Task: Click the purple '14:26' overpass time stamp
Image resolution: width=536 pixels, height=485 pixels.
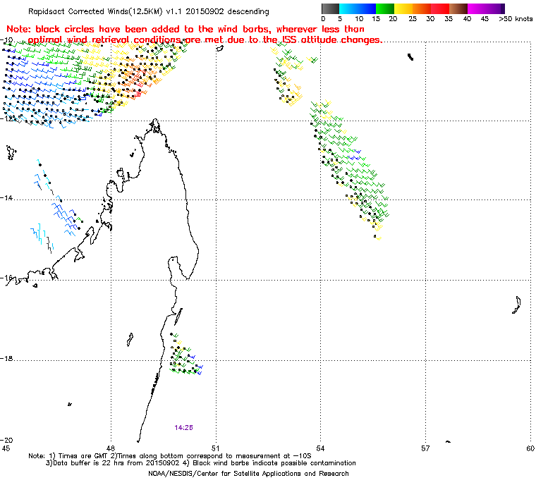Action: click(183, 428)
